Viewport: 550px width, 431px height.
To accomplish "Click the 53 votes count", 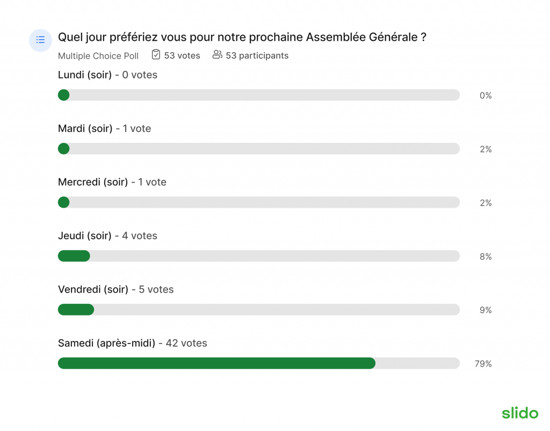I will click(x=182, y=55).
